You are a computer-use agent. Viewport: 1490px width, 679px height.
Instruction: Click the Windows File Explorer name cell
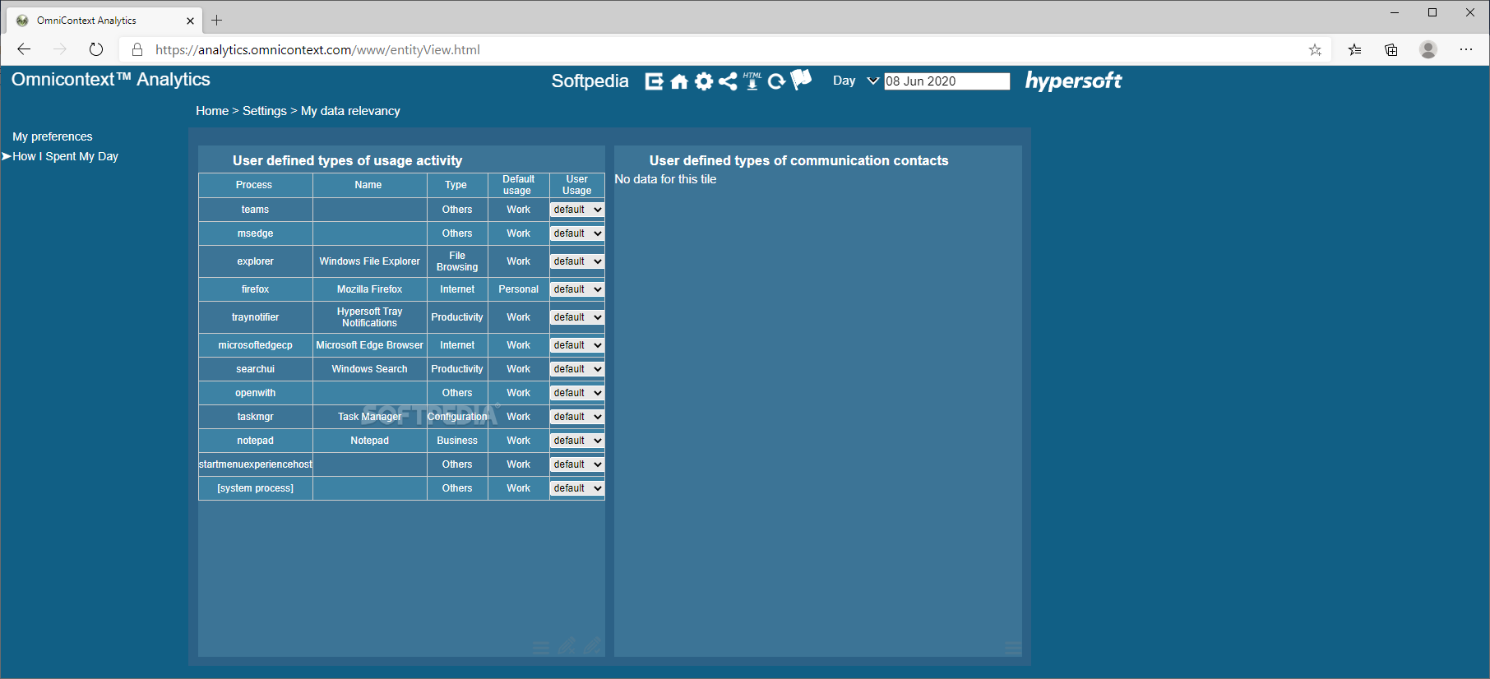coord(370,261)
